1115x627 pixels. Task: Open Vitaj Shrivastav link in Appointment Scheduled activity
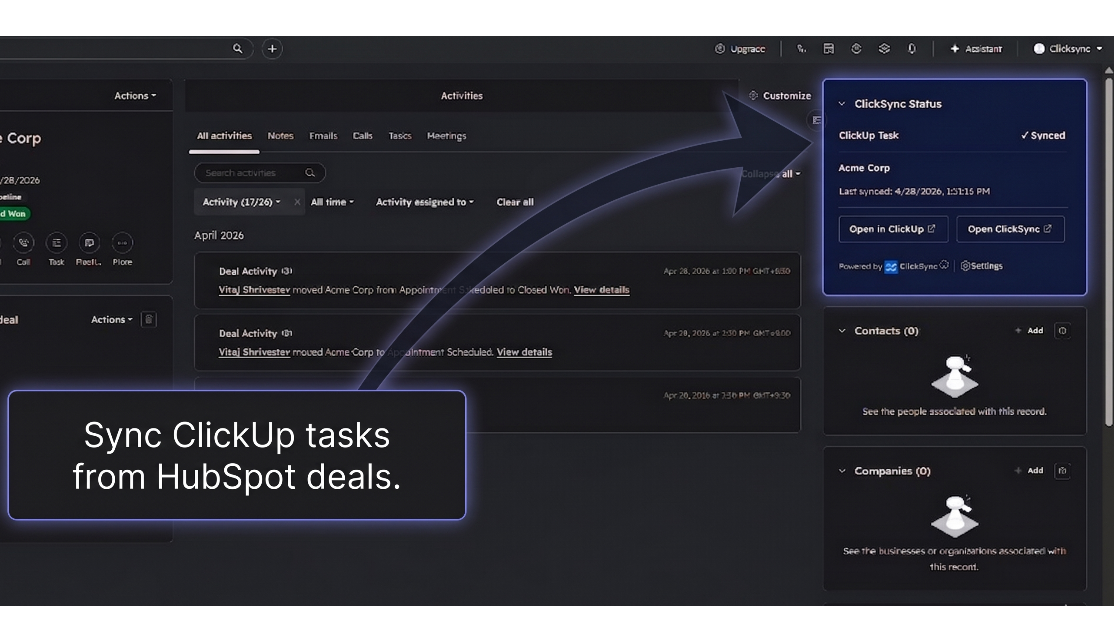click(254, 352)
